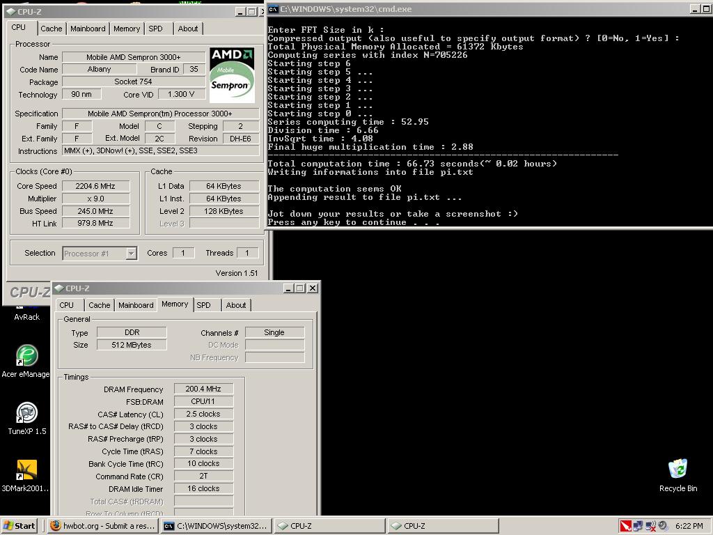Click the Package field Socket 754
Viewport: 713px width, 535px height.
click(134, 82)
